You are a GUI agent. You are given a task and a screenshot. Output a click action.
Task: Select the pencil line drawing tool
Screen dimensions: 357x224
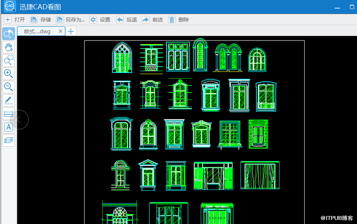click(x=9, y=101)
